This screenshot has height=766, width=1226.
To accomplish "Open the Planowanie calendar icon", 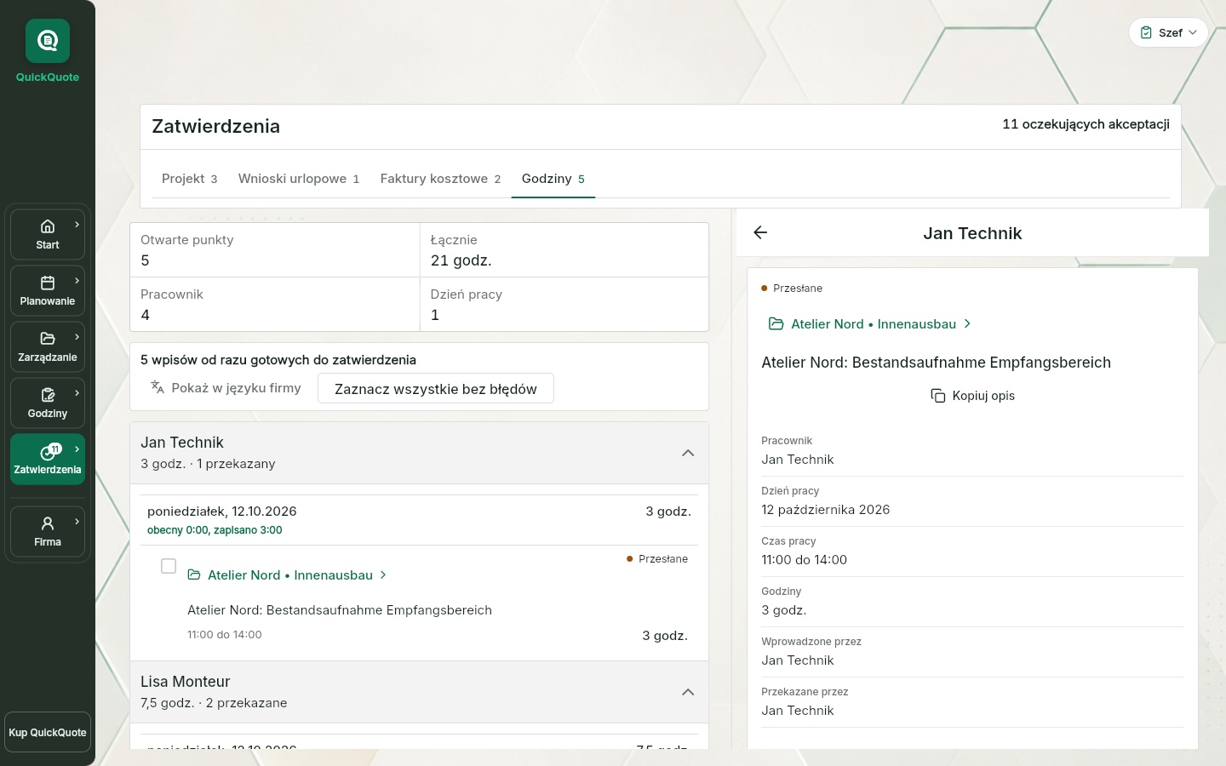I will 48,283.
